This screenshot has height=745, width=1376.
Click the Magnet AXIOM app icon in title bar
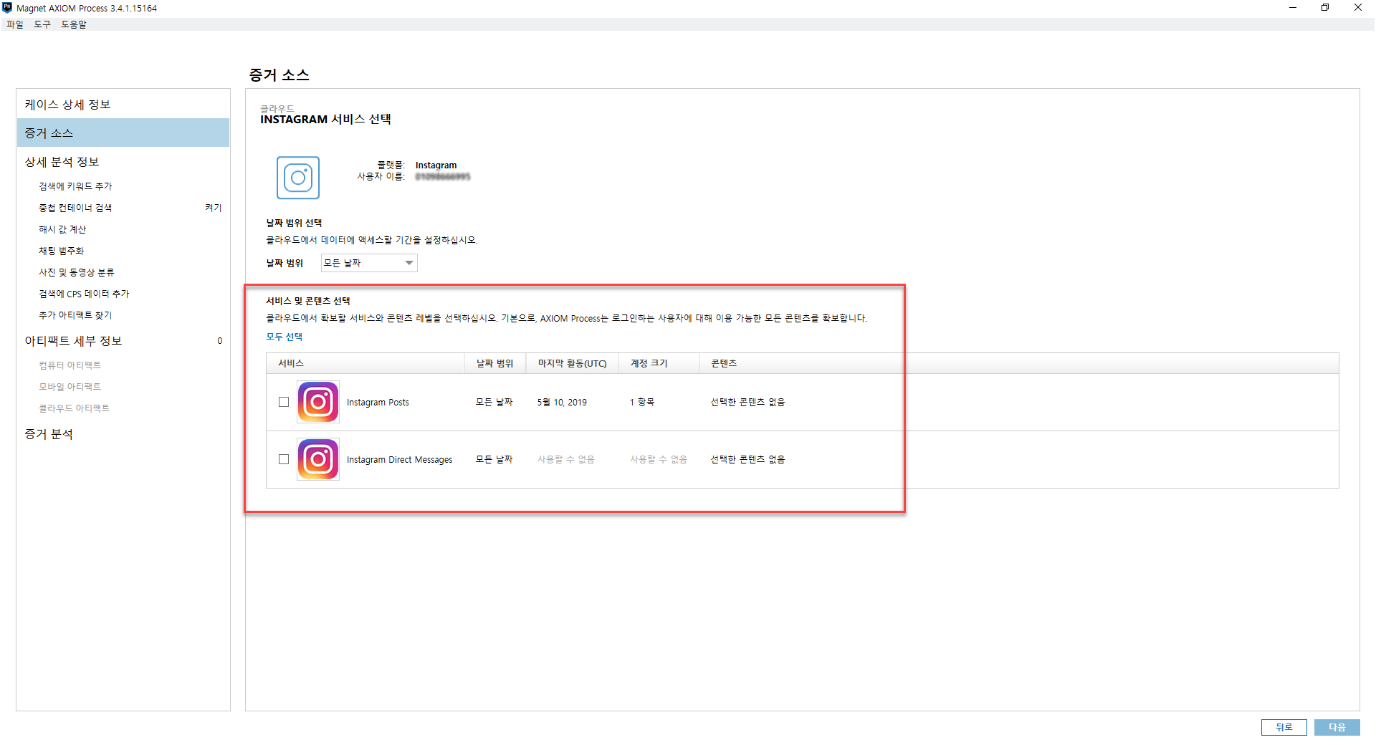point(7,8)
